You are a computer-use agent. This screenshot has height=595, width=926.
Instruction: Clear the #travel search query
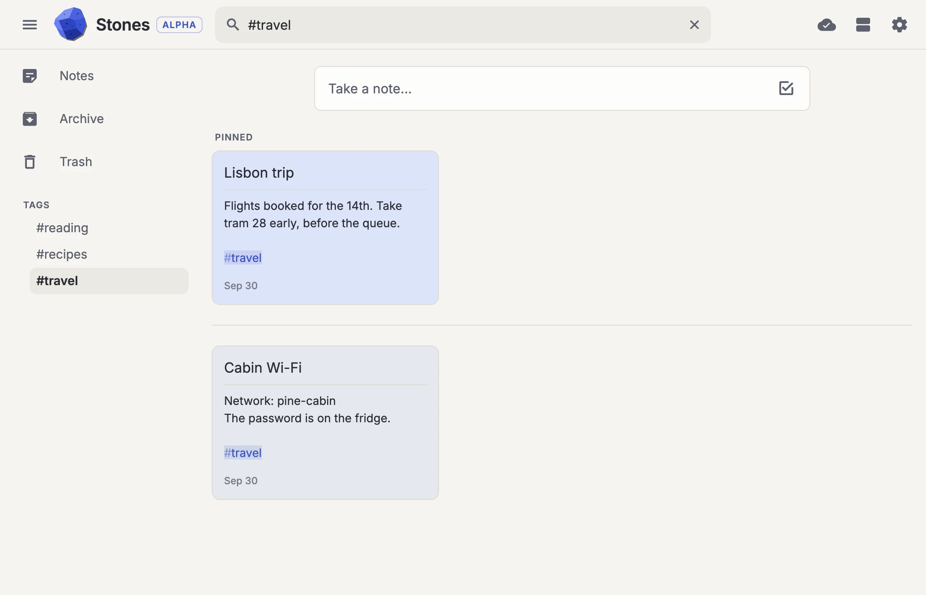[x=694, y=25]
